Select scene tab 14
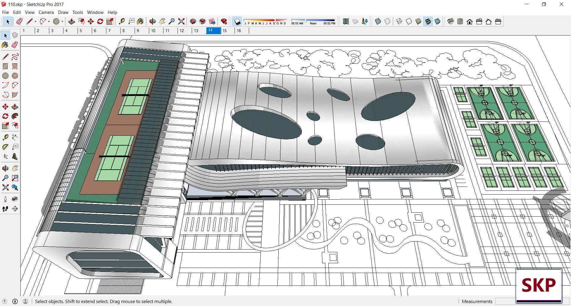Image resolution: width=571 pixels, height=306 pixels. point(214,31)
